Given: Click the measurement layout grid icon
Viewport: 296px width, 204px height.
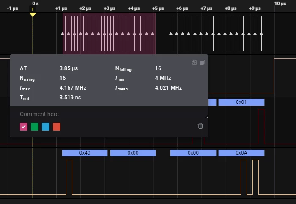Looking at the screenshot, I should pyautogui.click(x=194, y=62).
